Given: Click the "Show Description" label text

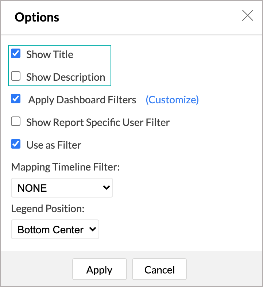Looking at the screenshot, I should 66,77.
